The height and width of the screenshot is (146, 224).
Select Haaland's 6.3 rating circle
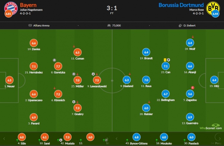127,80
